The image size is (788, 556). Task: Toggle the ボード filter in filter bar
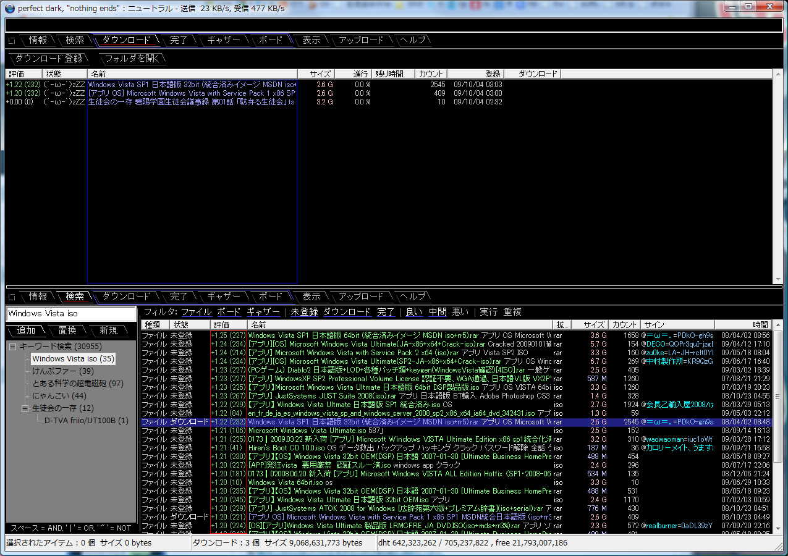pos(229,312)
